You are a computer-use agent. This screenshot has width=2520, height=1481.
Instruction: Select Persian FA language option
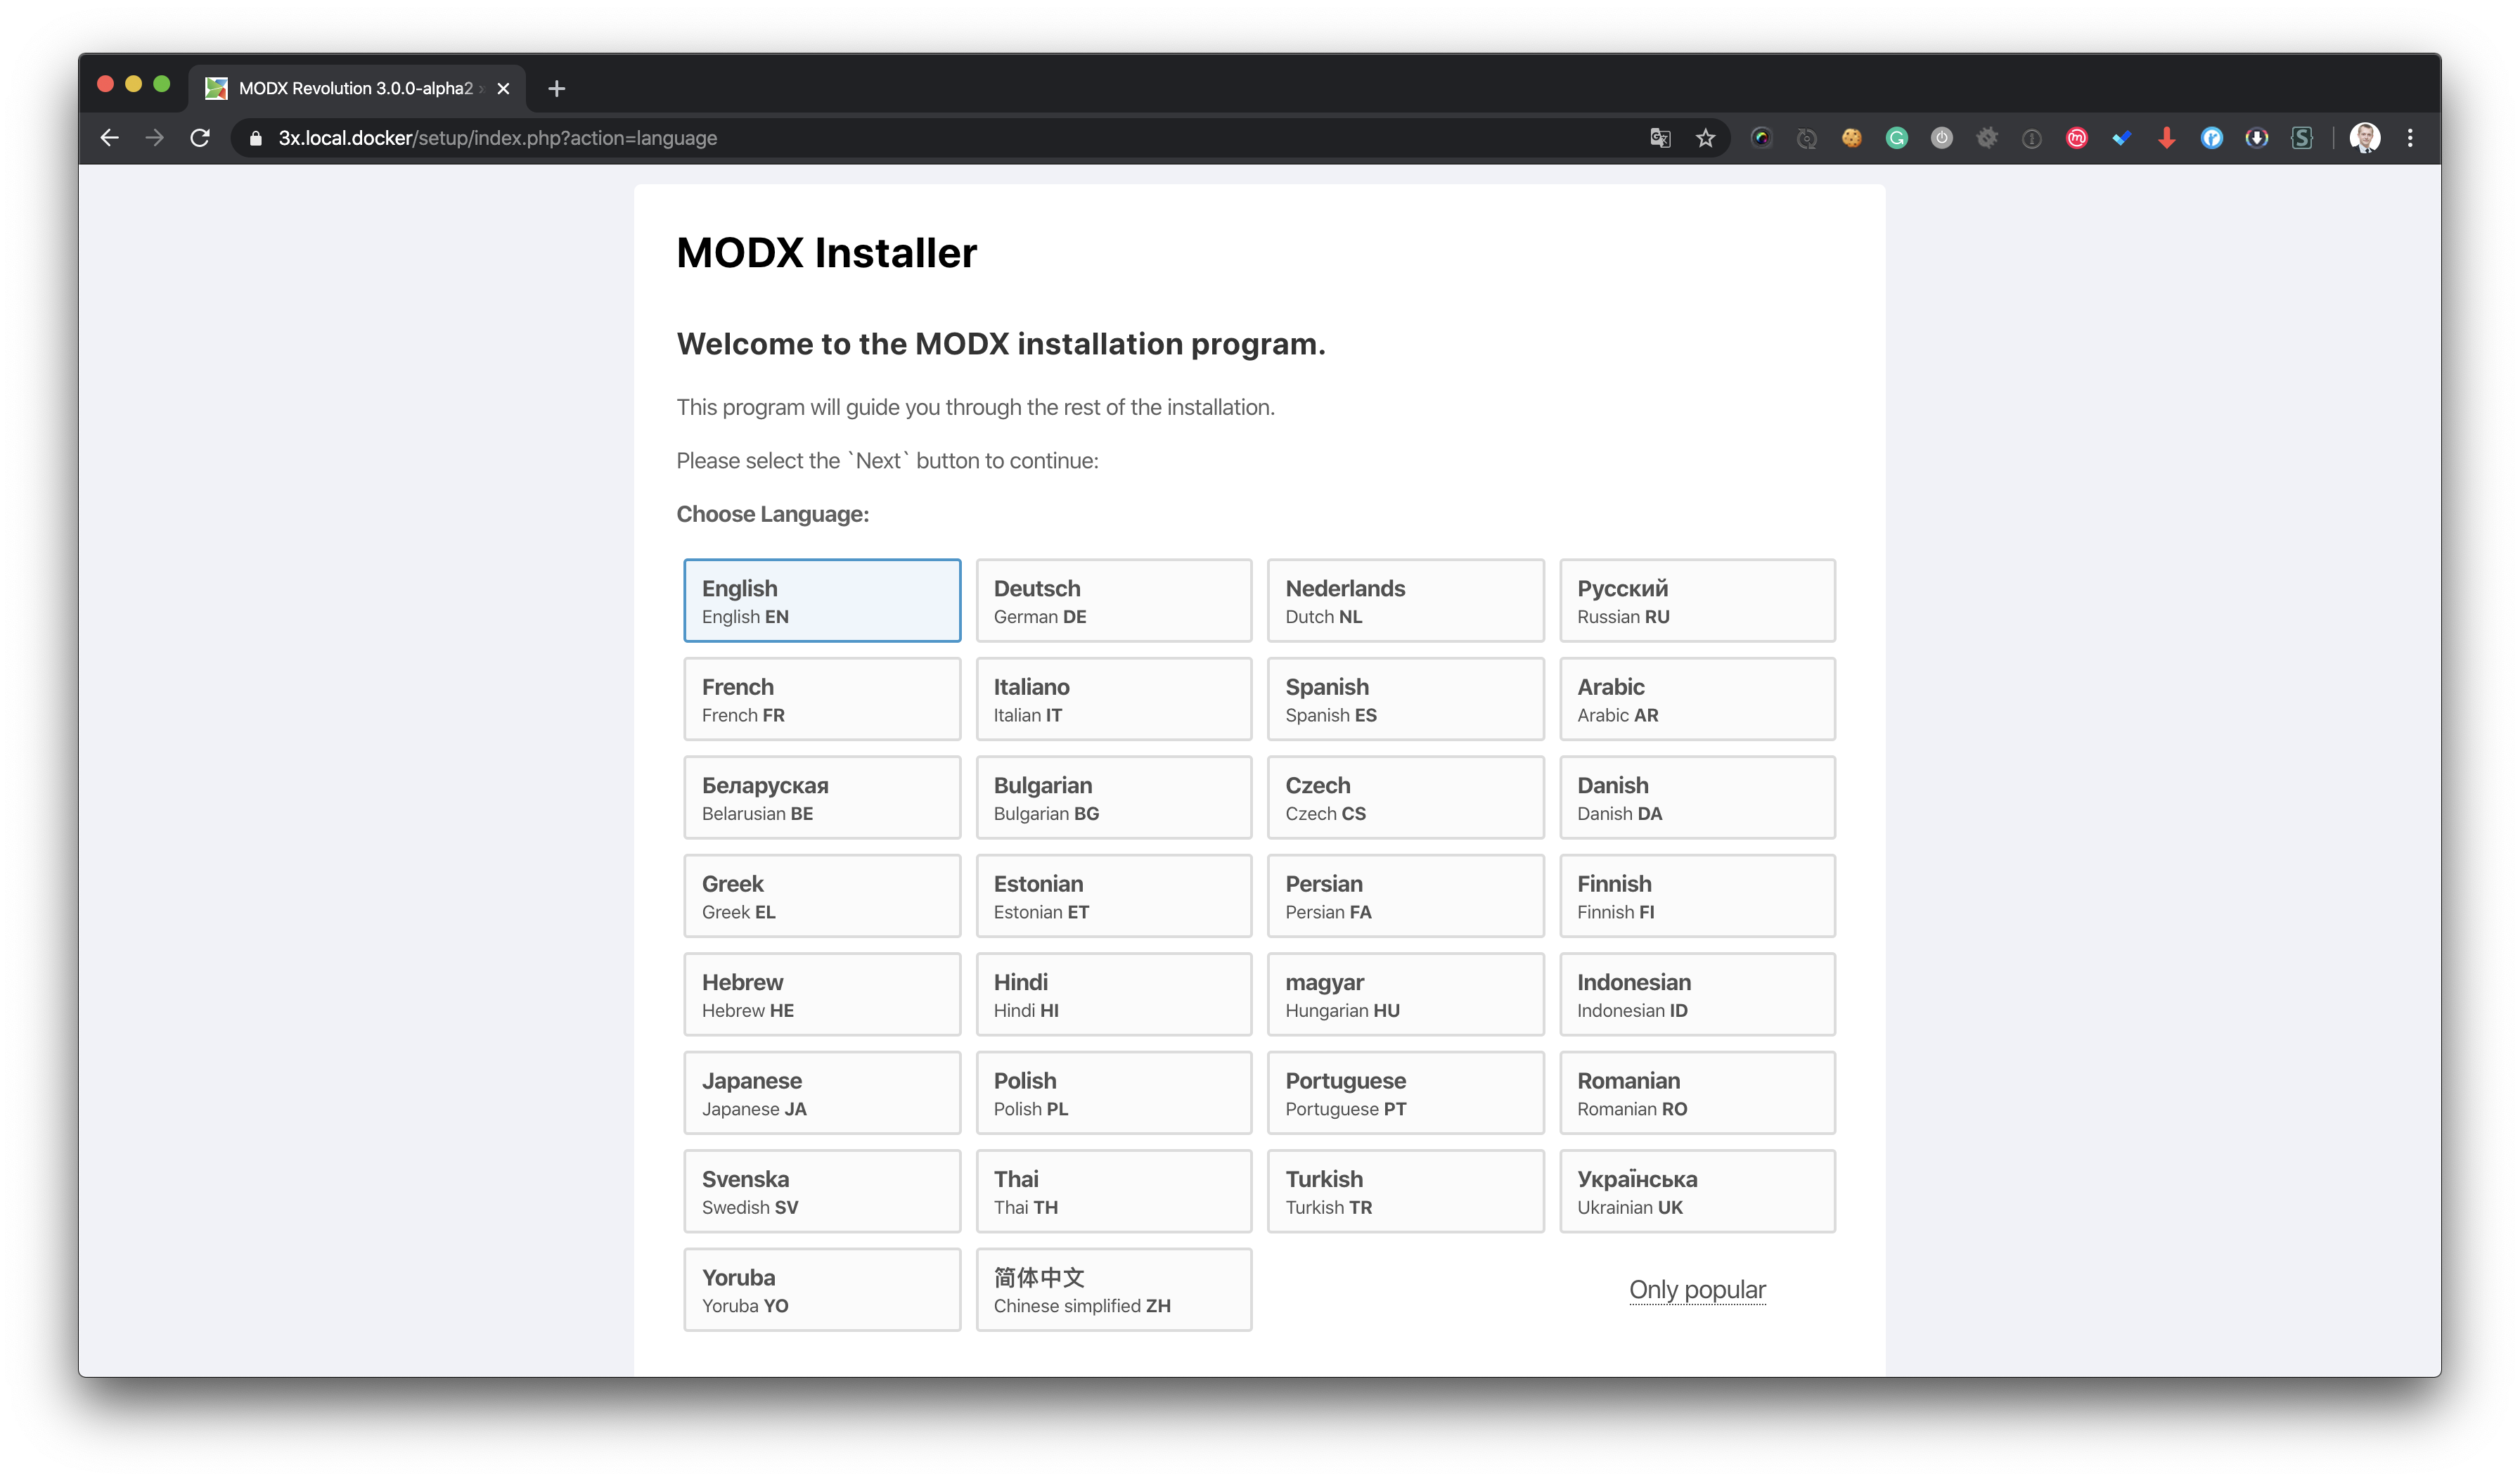coord(1405,896)
